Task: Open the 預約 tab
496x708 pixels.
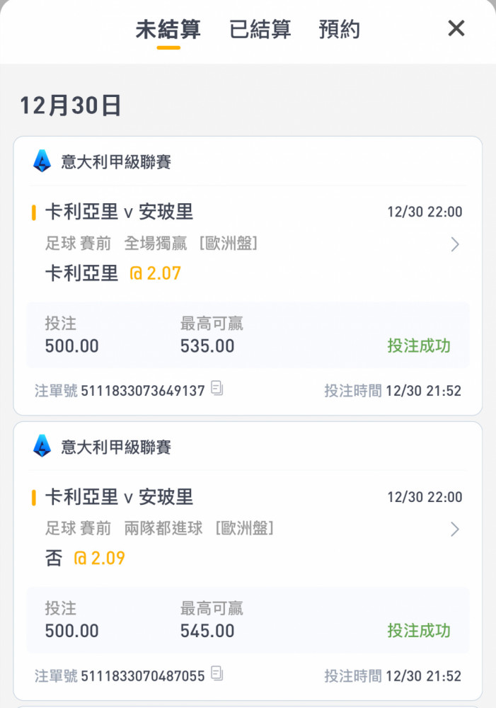Action: click(339, 30)
